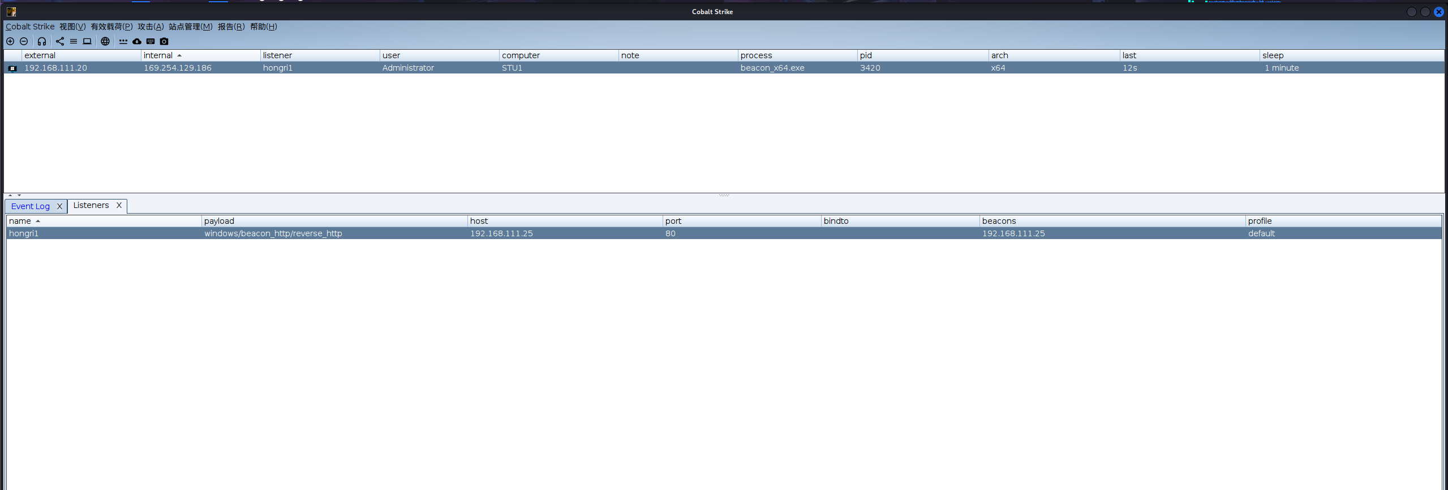
Task: Sort sessions by arch column
Action: click(1054, 55)
